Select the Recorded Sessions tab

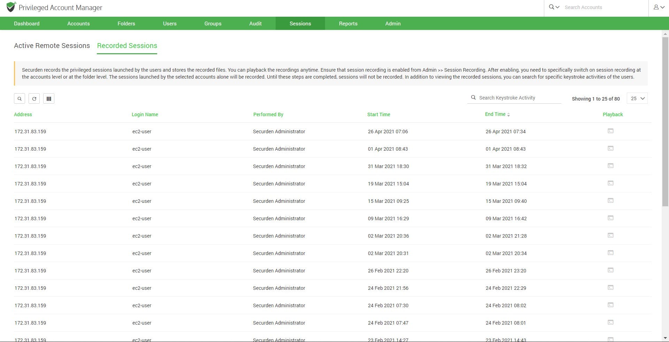coord(127,46)
